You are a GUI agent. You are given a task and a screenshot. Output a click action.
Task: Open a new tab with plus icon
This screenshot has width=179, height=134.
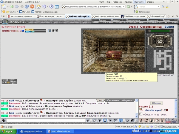[x=169, y=16]
